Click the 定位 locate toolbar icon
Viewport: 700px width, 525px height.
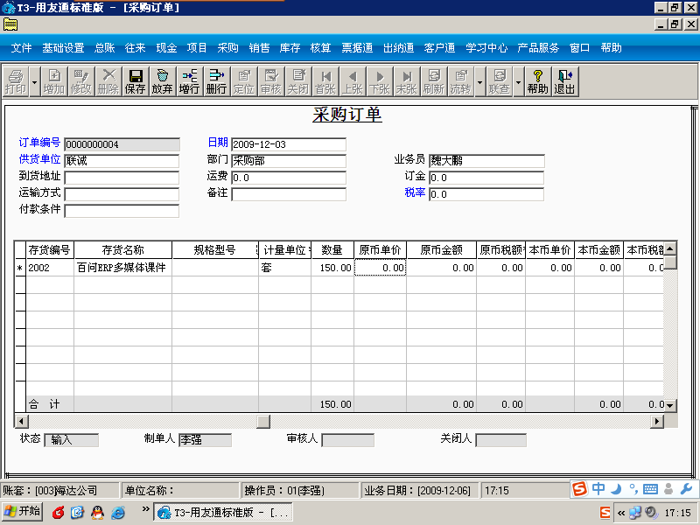pos(244,81)
